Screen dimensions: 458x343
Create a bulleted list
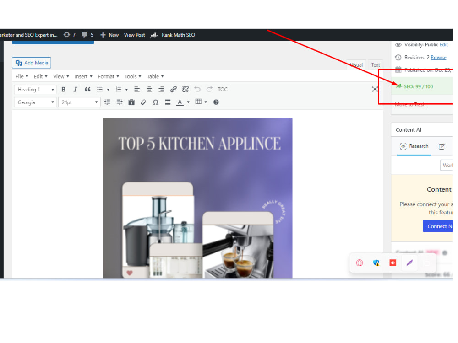[100, 90]
